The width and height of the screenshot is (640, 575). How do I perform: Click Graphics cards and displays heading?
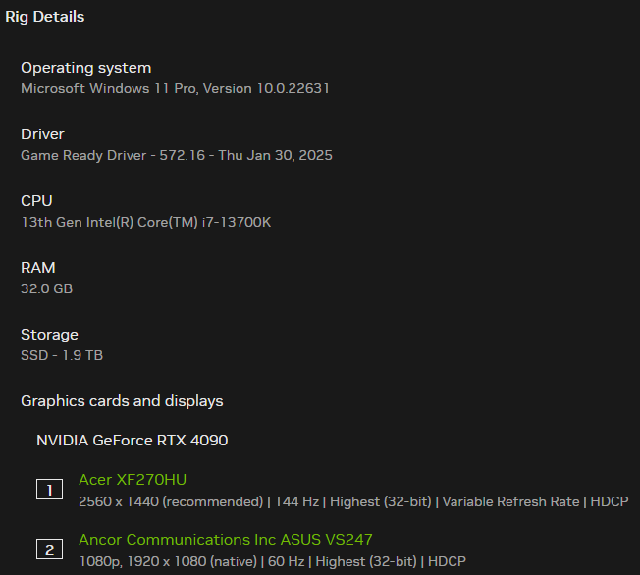[x=122, y=401]
